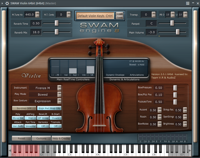Change Instrument with Firenze M stepper
The height and width of the screenshot is (158, 200).
59,88
